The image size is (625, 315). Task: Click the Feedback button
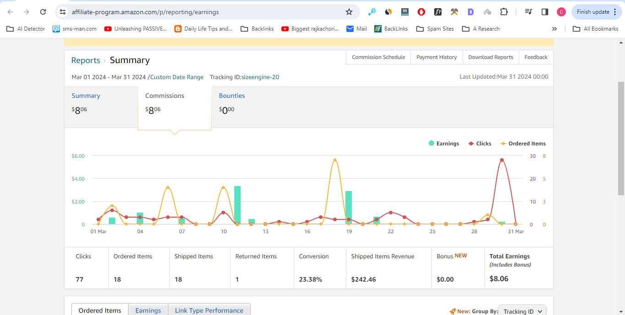[536, 57]
